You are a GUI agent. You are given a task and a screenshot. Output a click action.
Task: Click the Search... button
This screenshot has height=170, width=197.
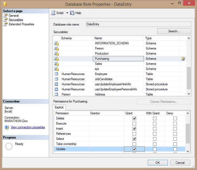click(174, 31)
